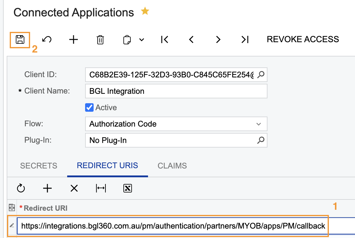Go to the first record
This screenshot has width=355, height=238.
[x=165, y=39]
